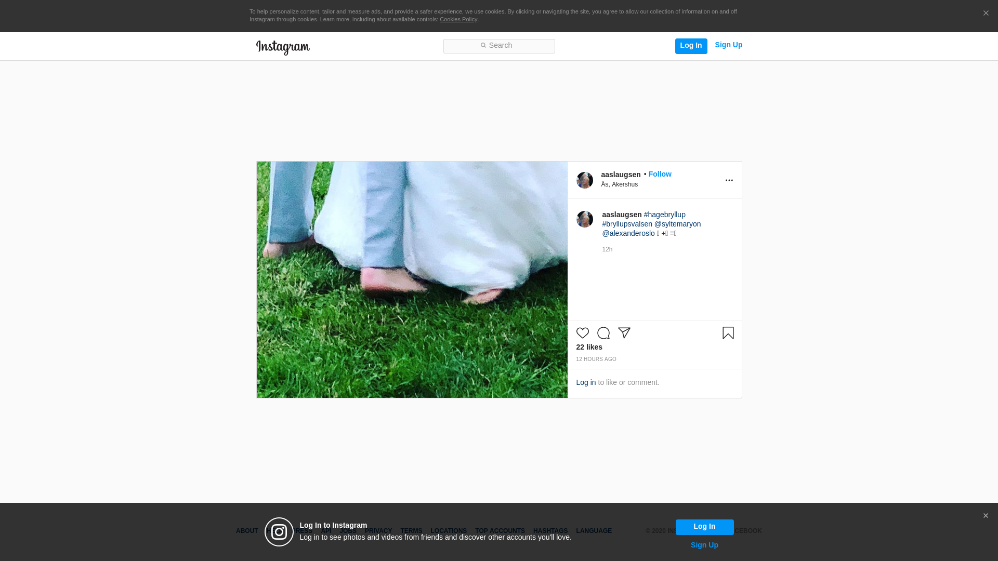The width and height of the screenshot is (998, 561).
Task: Click the aaslaugsen avatar beside the caption
Action: click(585, 219)
